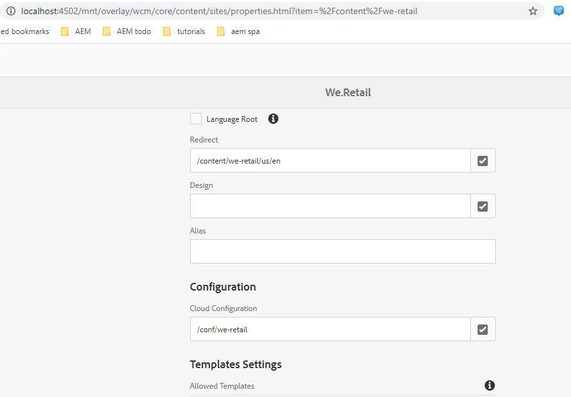Enable the Language Root checkbox
This screenshot has height=397, width=571.
pos(196,119)
